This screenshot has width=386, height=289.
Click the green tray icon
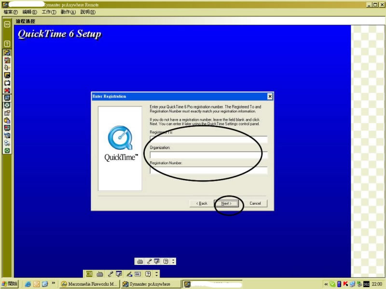coord(332,284)
